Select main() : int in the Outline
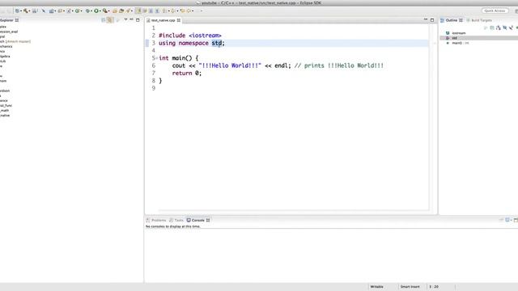The width and height of the screenshot is (518, 291). tap(461, 43)
